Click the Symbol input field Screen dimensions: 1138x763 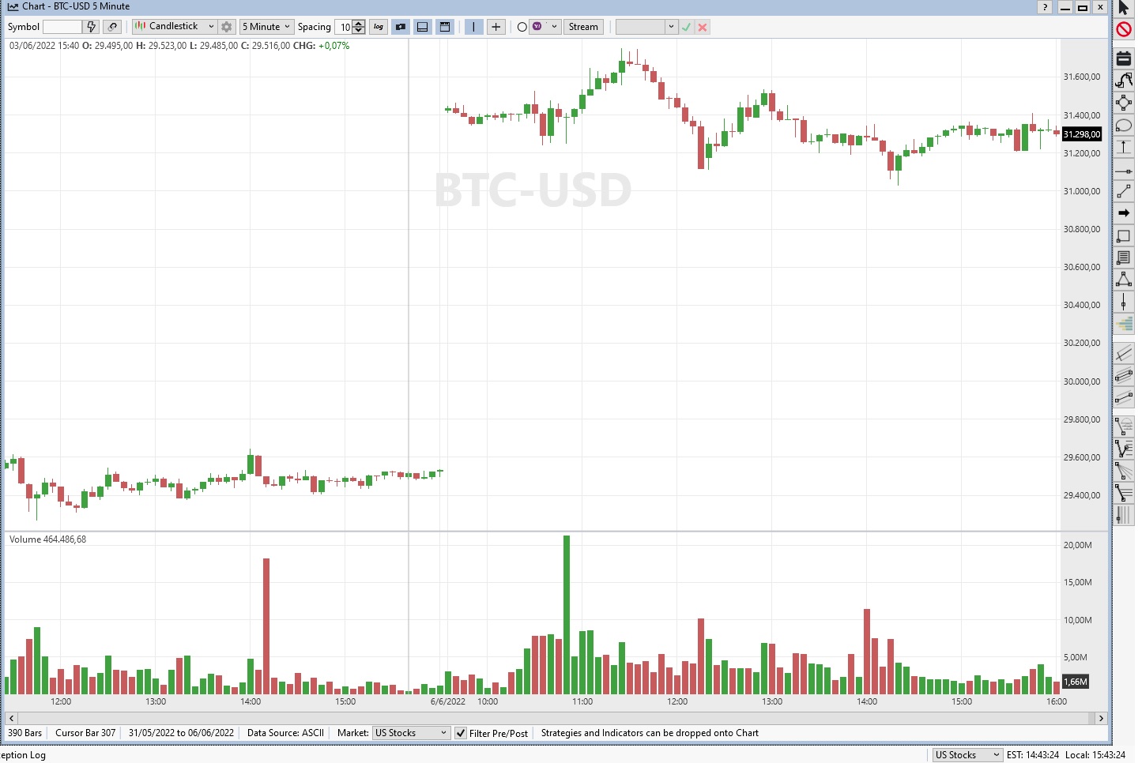[62, 27]
